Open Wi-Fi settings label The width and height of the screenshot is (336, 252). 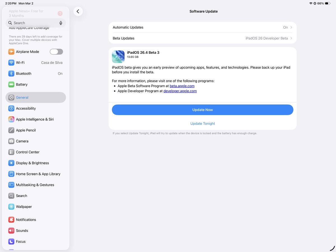[20, 63]
